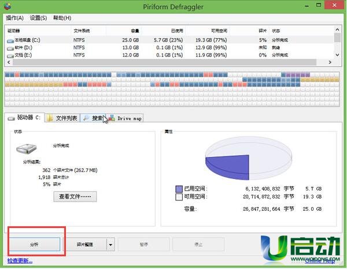Click the large hard drive status icon
This screenshot has height=269, width=347.
[26, 148]
